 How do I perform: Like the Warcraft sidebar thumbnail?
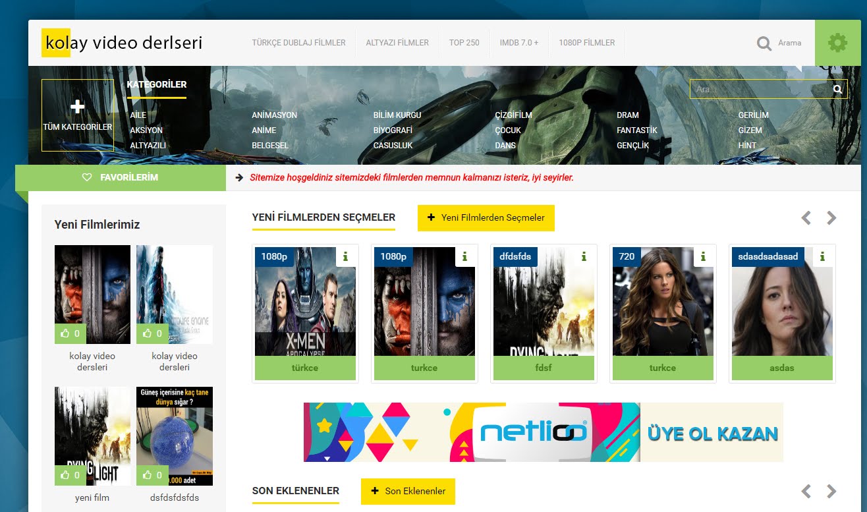tap(70, 333)
